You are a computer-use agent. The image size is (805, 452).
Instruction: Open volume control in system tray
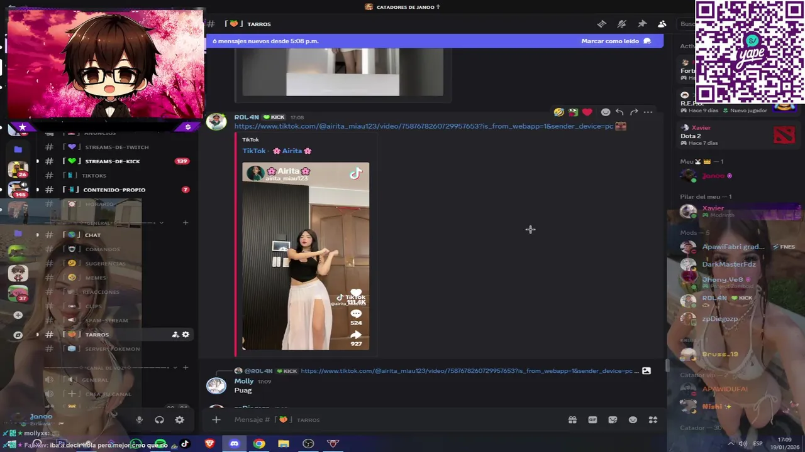pos(742,444)
